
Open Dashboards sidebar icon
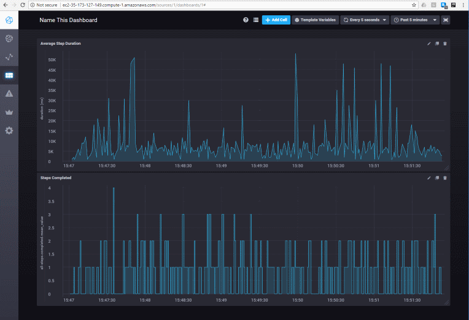(x=9, y=75)
